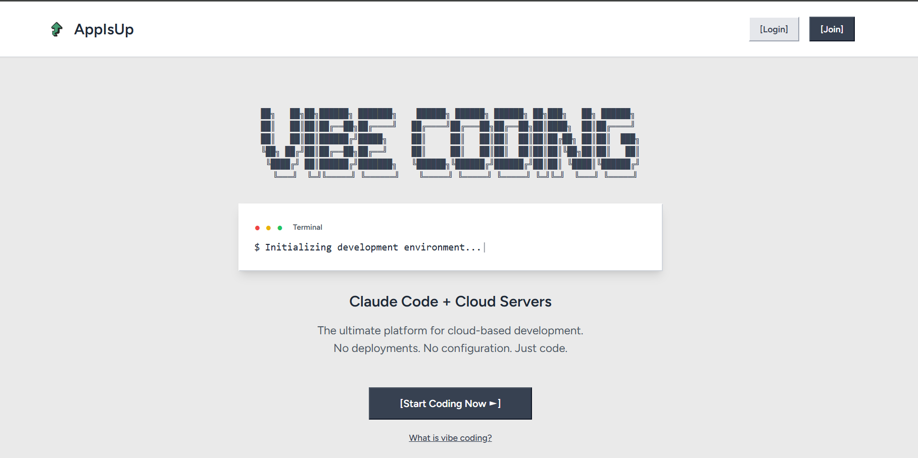Click the red terminal window dot
918x458 pixels.
[x=257, y=228]
